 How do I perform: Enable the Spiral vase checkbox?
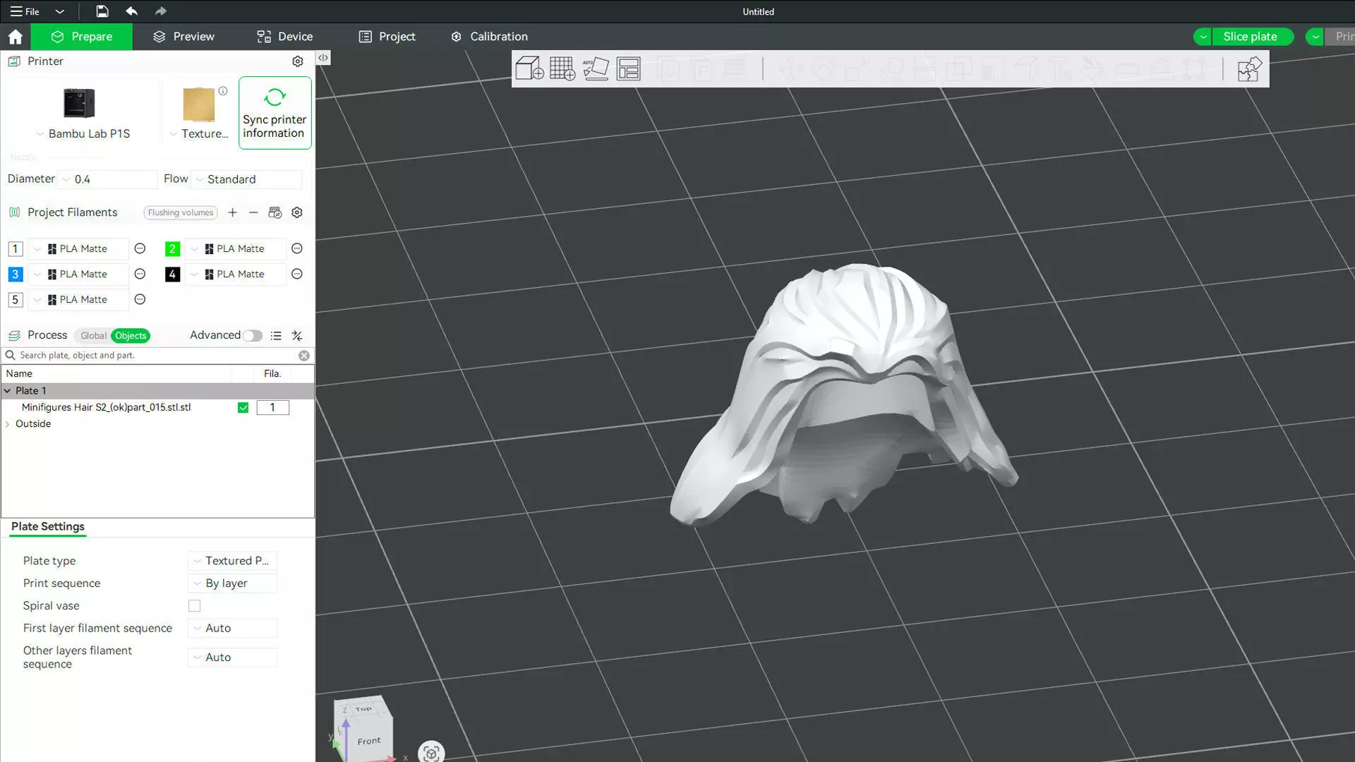(194, 606)
